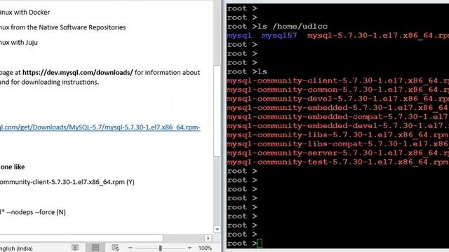Viewport: 449px width, 252px height.
Task: Click blue 'mysql57' directory in terminal
Action: (279, 36)
